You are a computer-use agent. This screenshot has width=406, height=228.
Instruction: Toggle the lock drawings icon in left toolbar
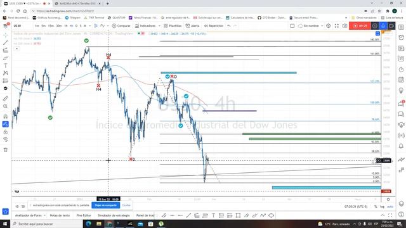point(6,132)
